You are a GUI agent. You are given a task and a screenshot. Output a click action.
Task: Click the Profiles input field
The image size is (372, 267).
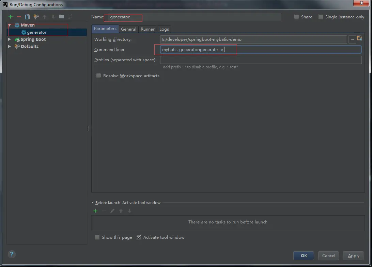coord(261,60)
